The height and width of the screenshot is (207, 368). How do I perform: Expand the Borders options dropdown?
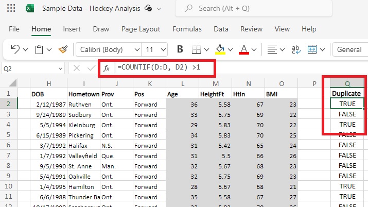coord(206,50)
